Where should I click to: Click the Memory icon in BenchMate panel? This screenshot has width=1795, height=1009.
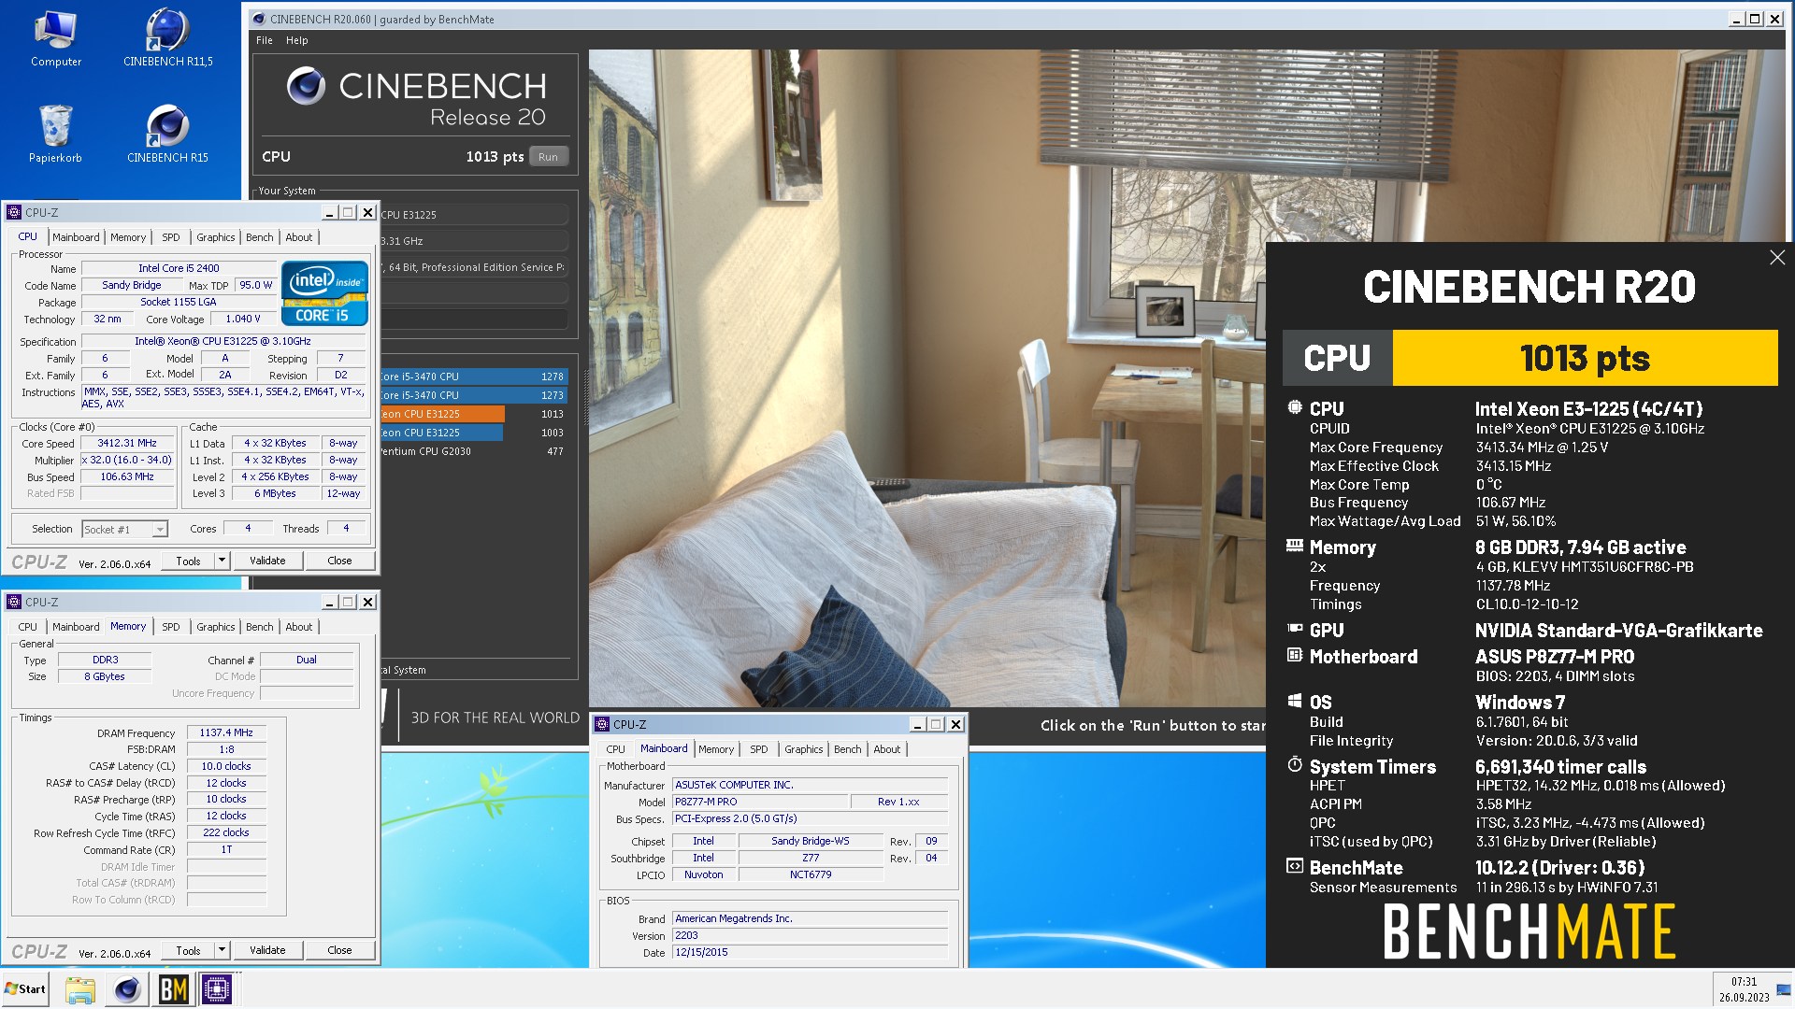point(1295,546)
